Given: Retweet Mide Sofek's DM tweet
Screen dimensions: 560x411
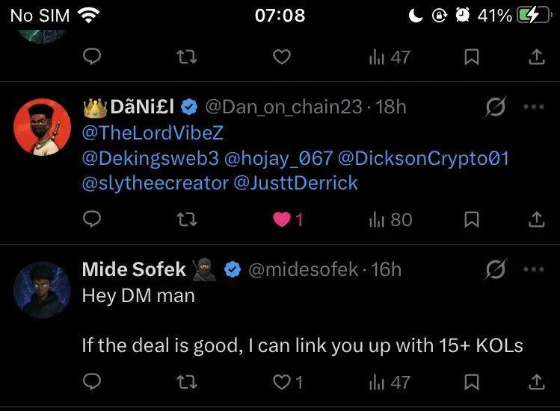Looking at the screenshot, I should point(187,382).
